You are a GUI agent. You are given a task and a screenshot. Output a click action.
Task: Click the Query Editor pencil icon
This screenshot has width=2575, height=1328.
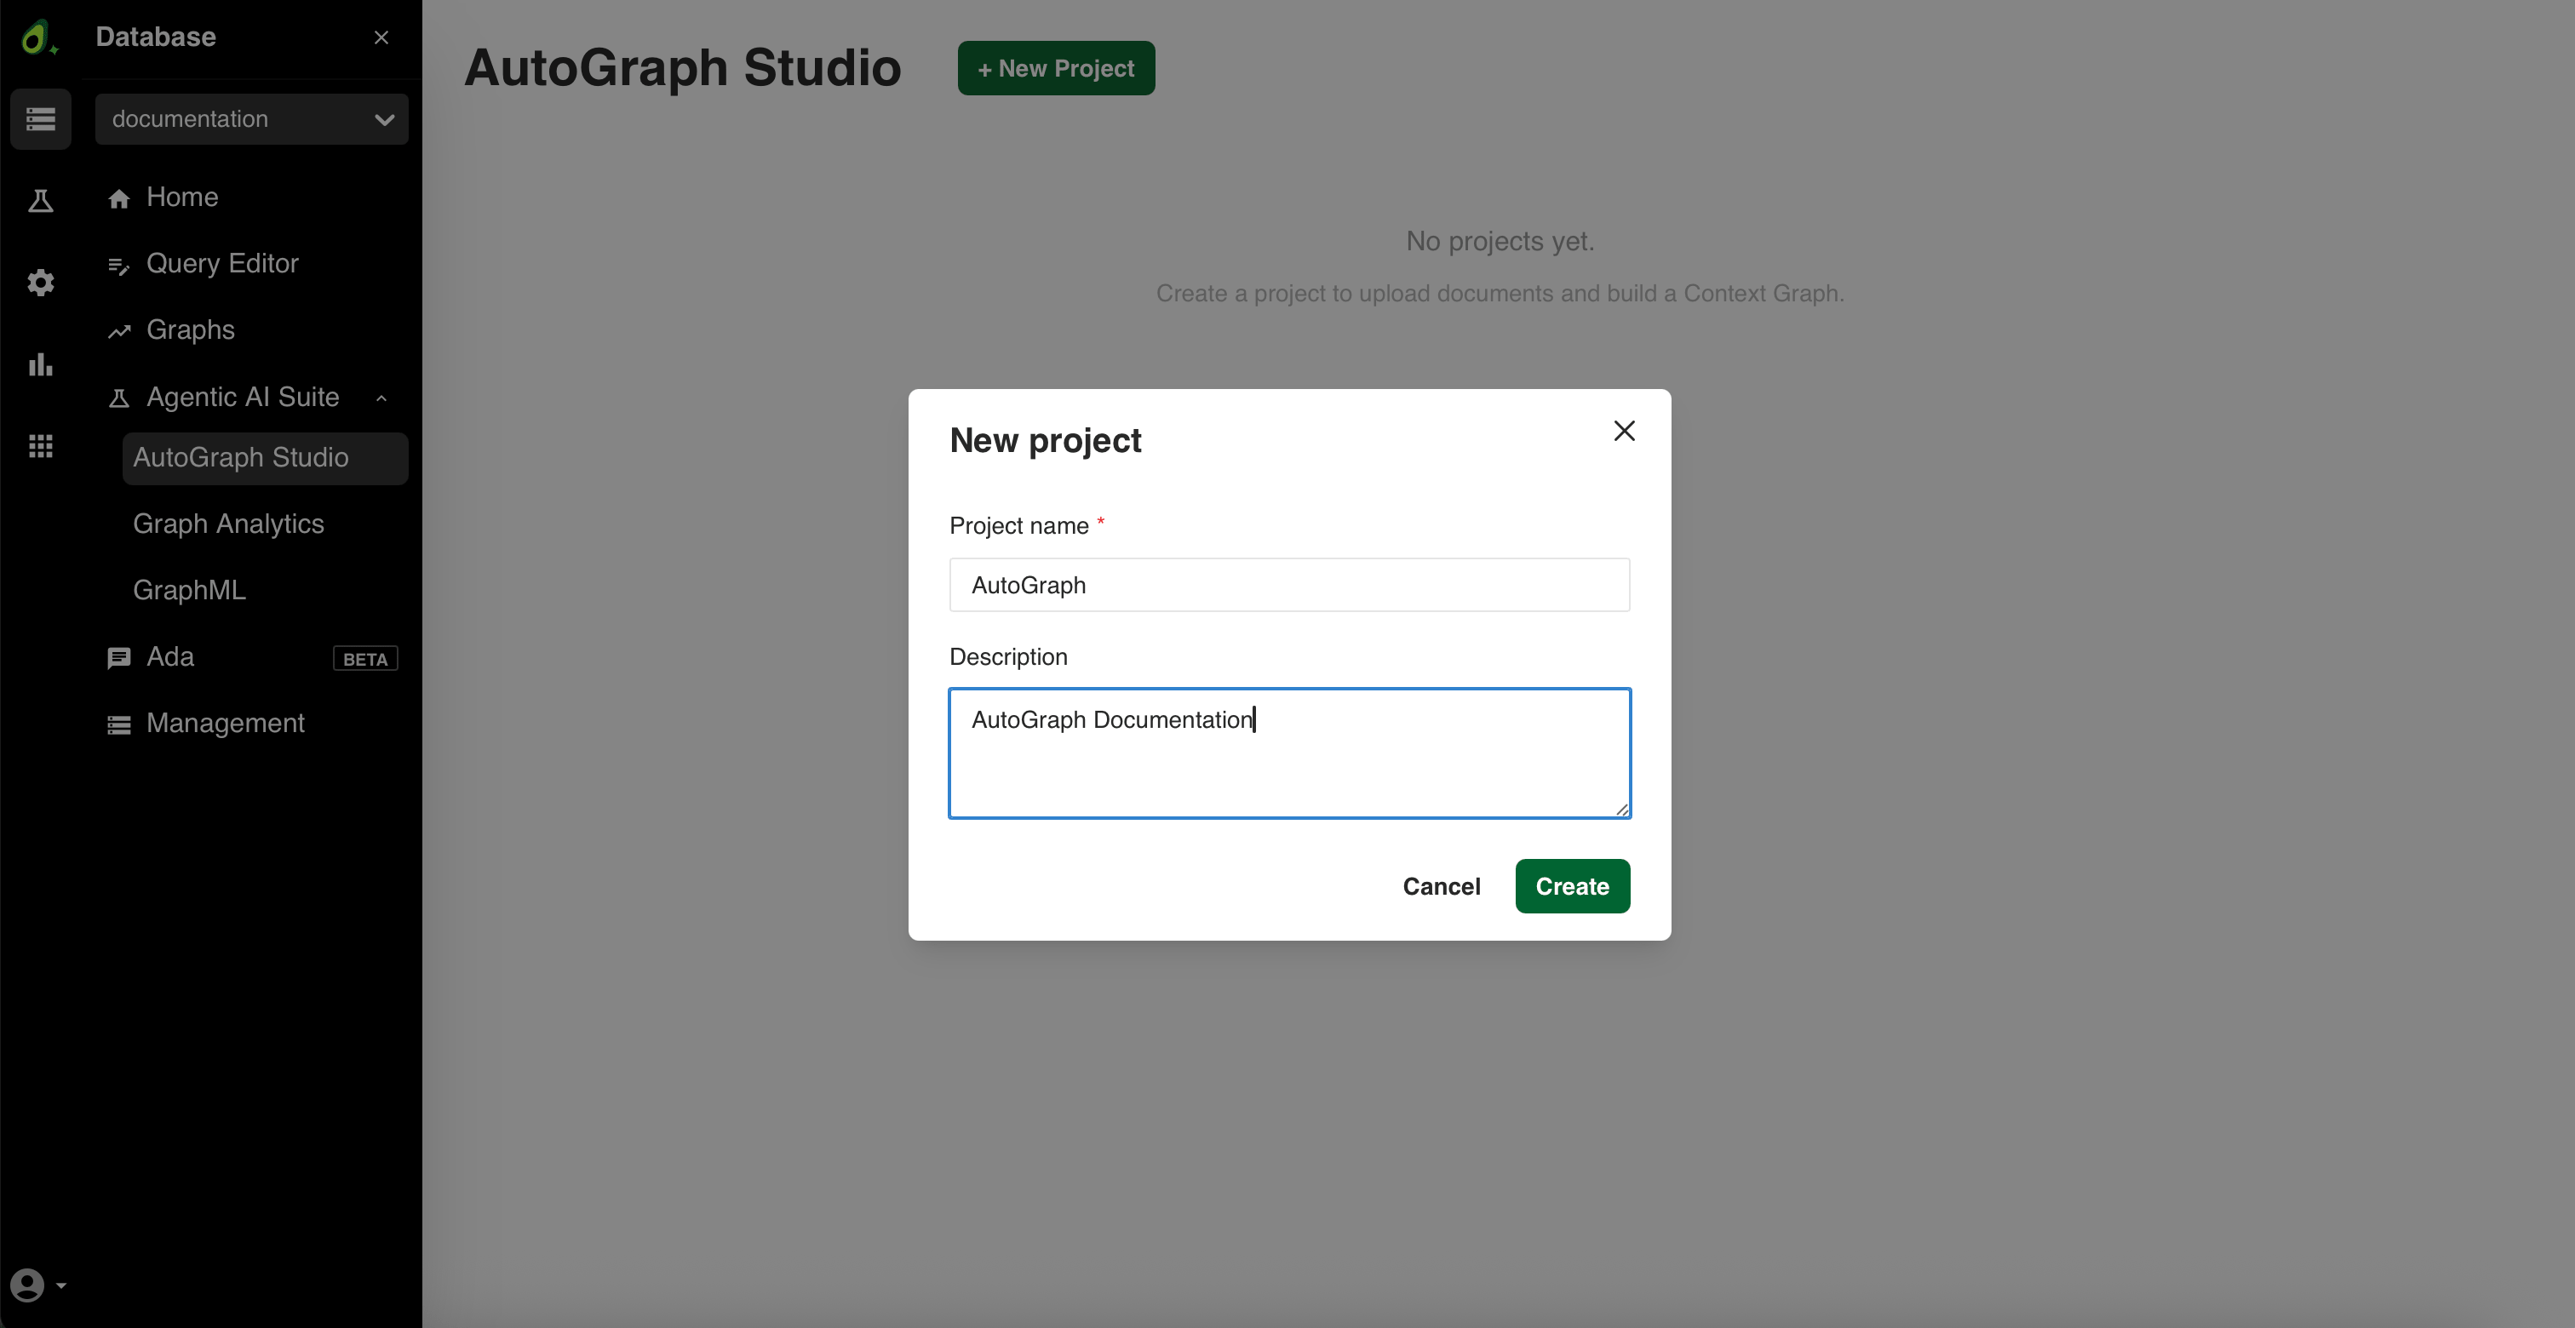pyautogui.click(x=119, y=265)
